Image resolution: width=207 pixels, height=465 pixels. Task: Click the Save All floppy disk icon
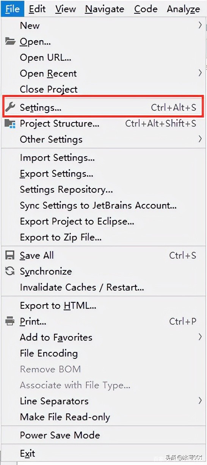click(10, 255)
